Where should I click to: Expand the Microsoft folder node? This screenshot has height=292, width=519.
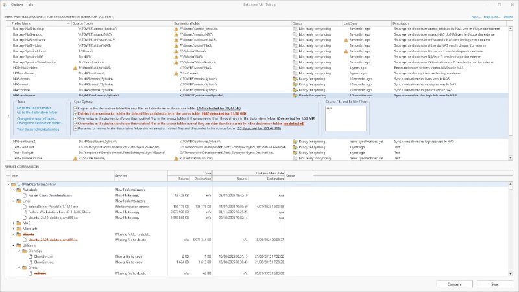click(x=14, y=229)
